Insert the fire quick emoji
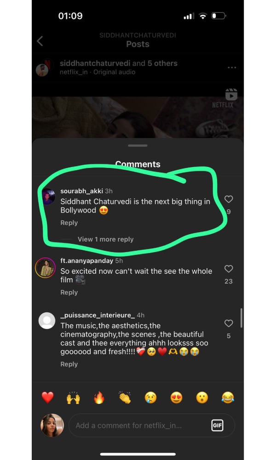 coord(99,397)
